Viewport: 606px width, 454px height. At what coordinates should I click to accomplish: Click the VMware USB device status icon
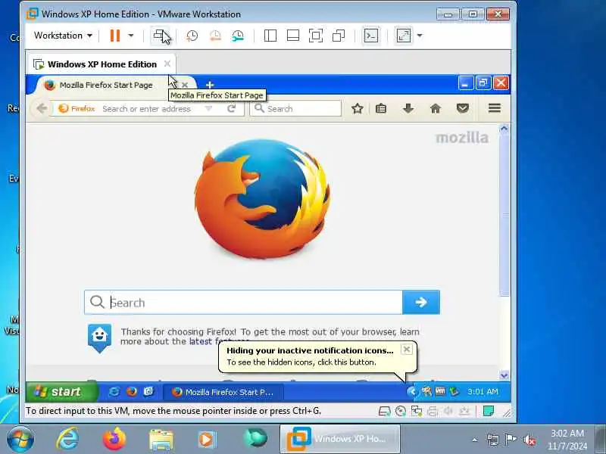click(464, 411)
